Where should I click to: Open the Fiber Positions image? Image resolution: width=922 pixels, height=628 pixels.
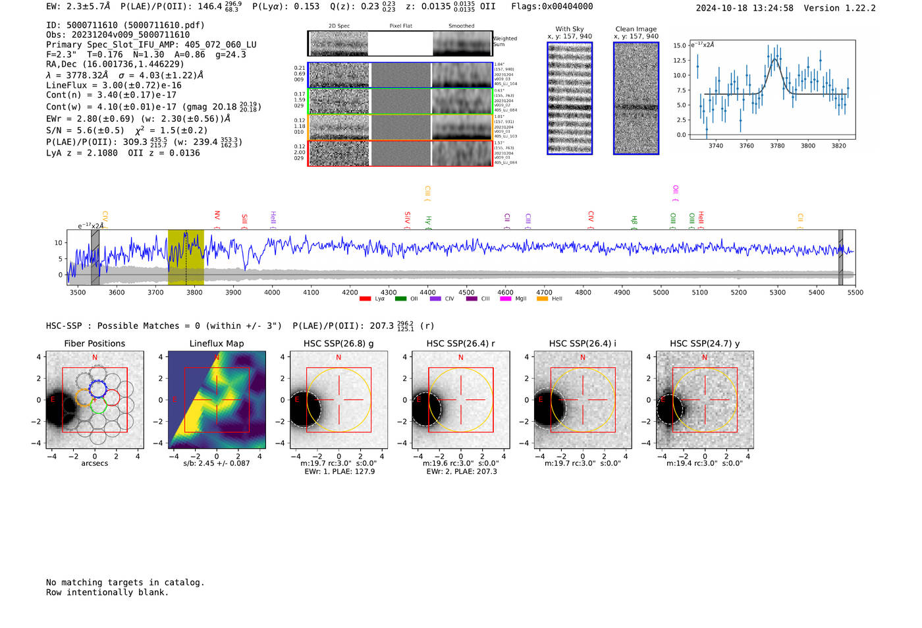(x=95, y=400)
